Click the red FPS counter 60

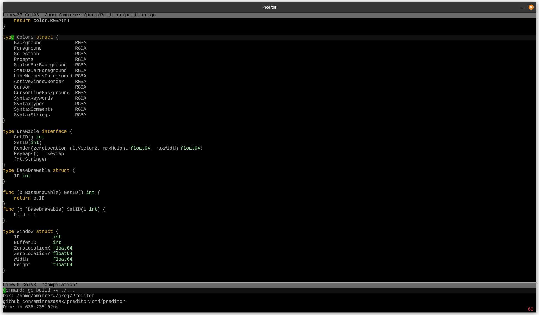pos(530,309)
